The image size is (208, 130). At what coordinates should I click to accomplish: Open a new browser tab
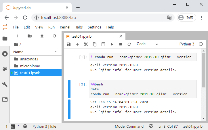coord(78,7)
